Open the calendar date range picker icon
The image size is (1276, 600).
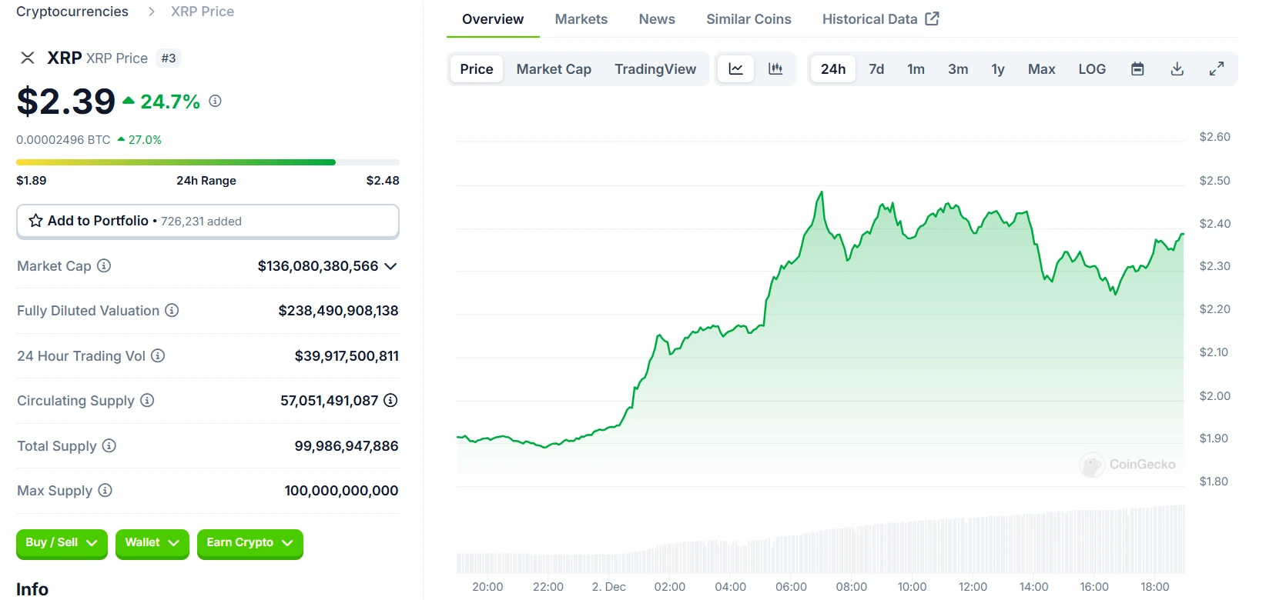(1137, 69)
